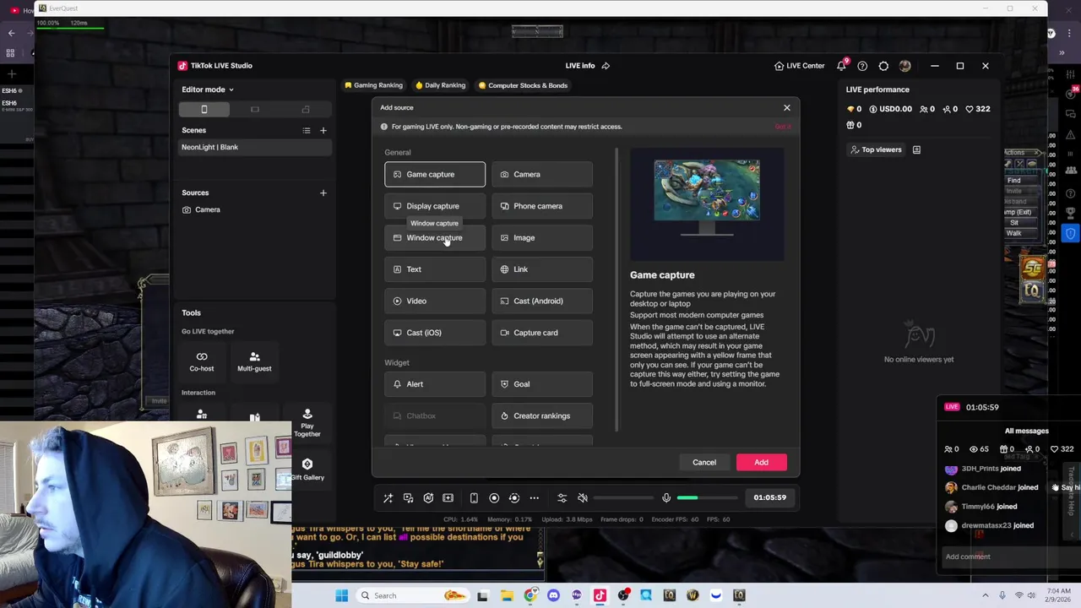Open the replay capture icon
1081x608 pixels.
tap(513, 498)
